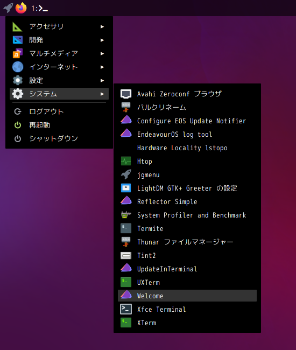Choose ログアウト to log out

tap(59, 111)
